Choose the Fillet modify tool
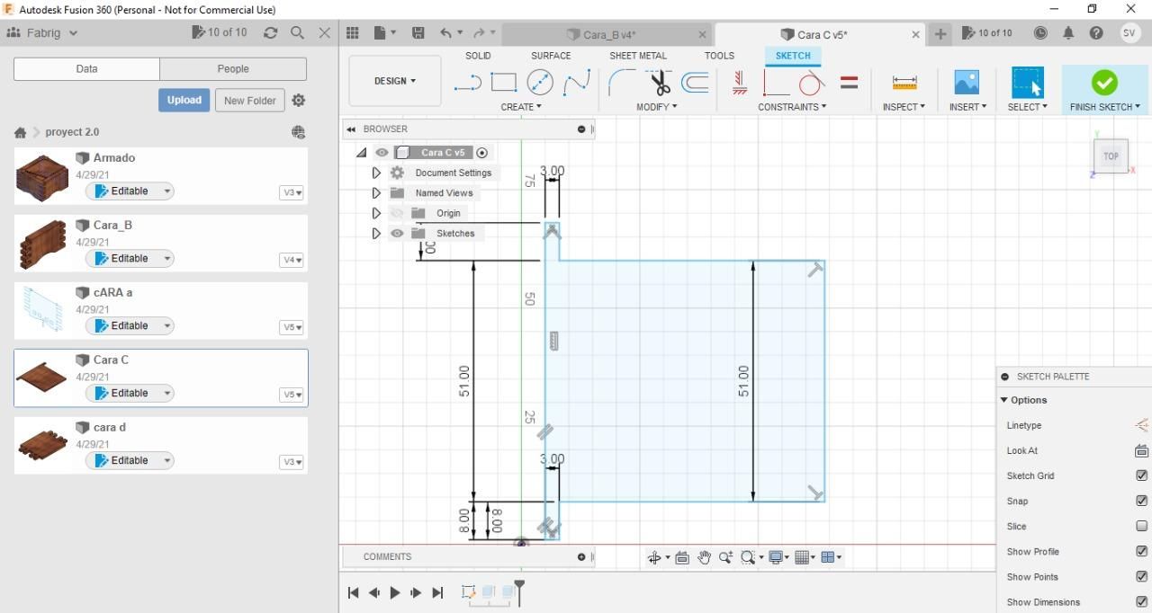Screen dimensions: 1152x613 tap(622, 83)
